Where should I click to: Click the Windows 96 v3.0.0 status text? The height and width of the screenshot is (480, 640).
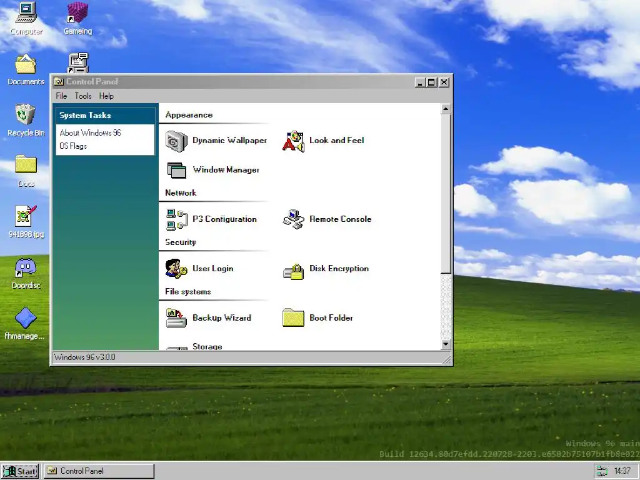[x=85, y=357]
